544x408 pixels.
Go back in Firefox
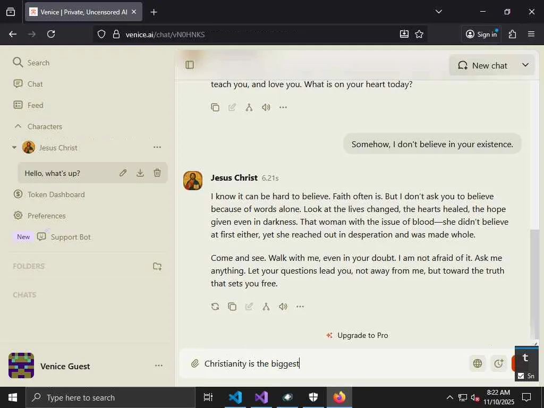coord(13,34)
